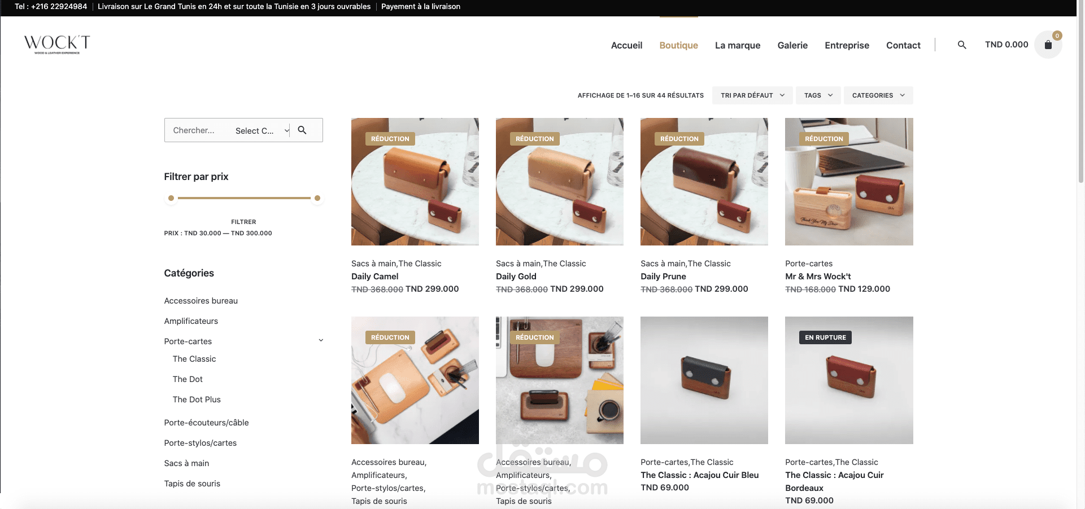Click the En rupture badge
The height and width of the screenshot is (509, 1085).
[825, 337]
